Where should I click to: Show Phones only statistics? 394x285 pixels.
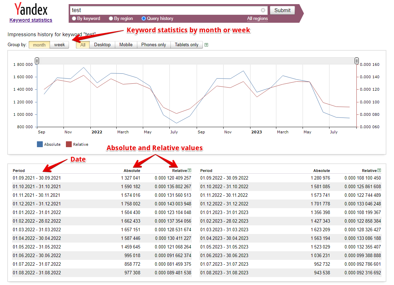coord(154,45)
